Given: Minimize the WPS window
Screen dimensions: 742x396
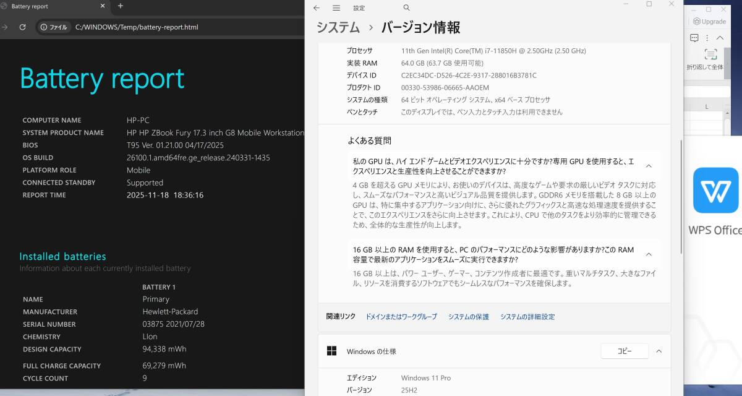Looking at the screenshot, I should point(693,9).
